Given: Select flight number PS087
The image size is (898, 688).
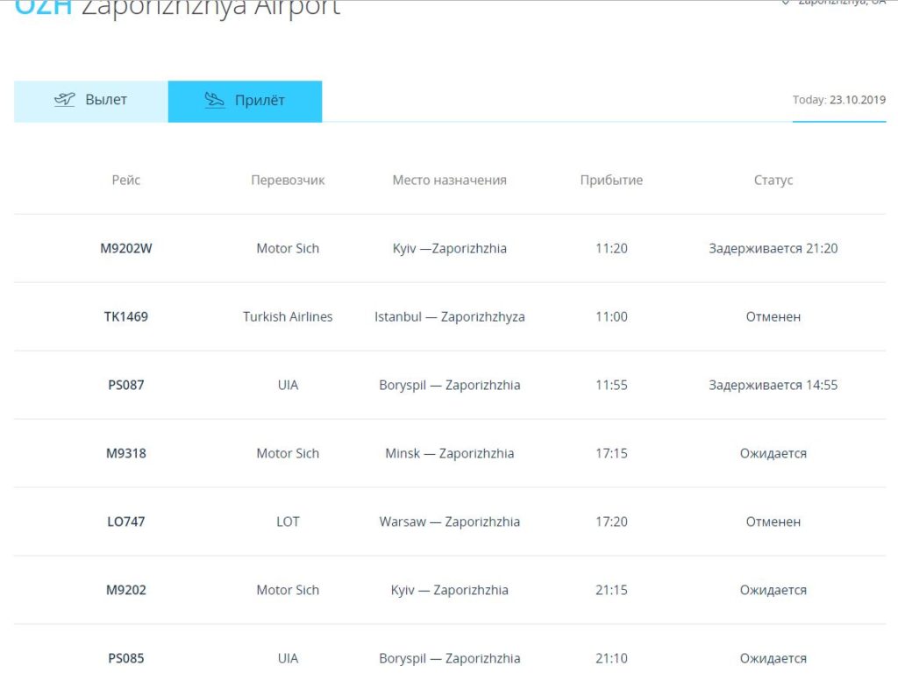Looking at the screenshot, I should (126, 385).
